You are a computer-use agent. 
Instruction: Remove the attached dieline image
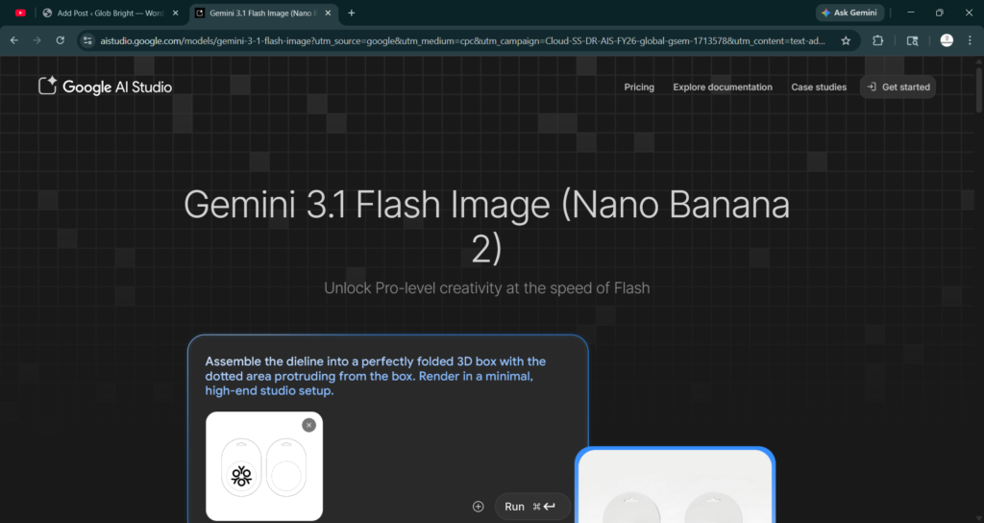(308, 425)
